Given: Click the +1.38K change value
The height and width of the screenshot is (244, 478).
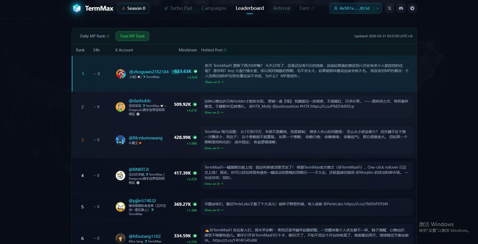Looking at the screenshot, I should pos(192,210).
